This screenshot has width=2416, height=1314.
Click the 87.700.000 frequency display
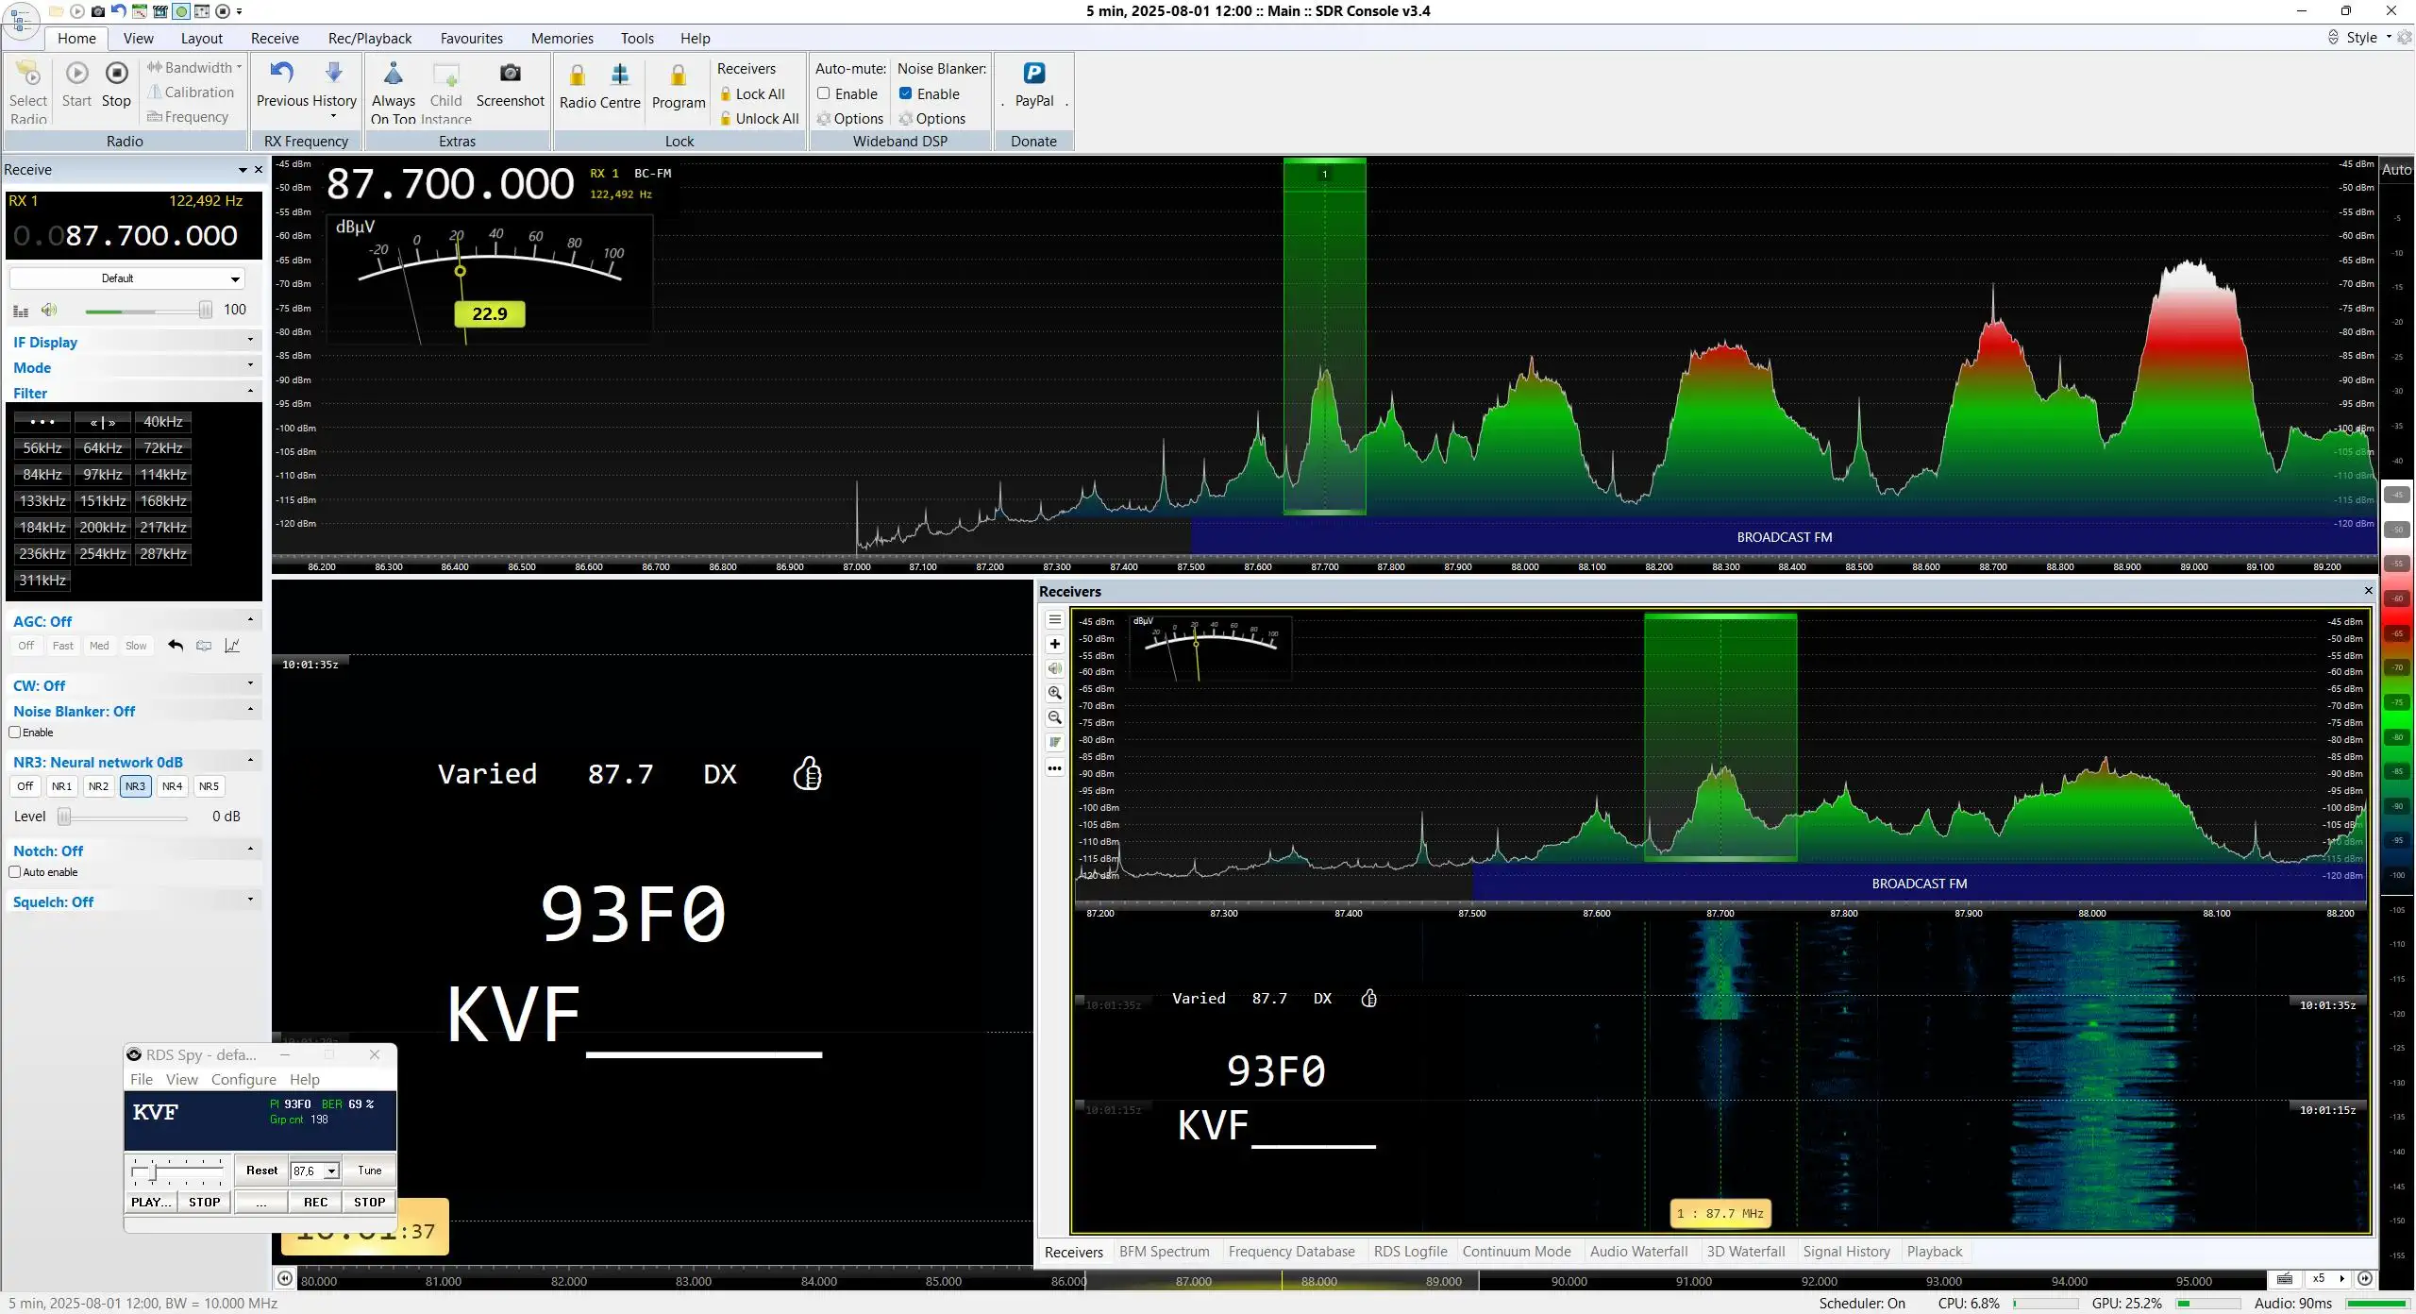(449, 183)
